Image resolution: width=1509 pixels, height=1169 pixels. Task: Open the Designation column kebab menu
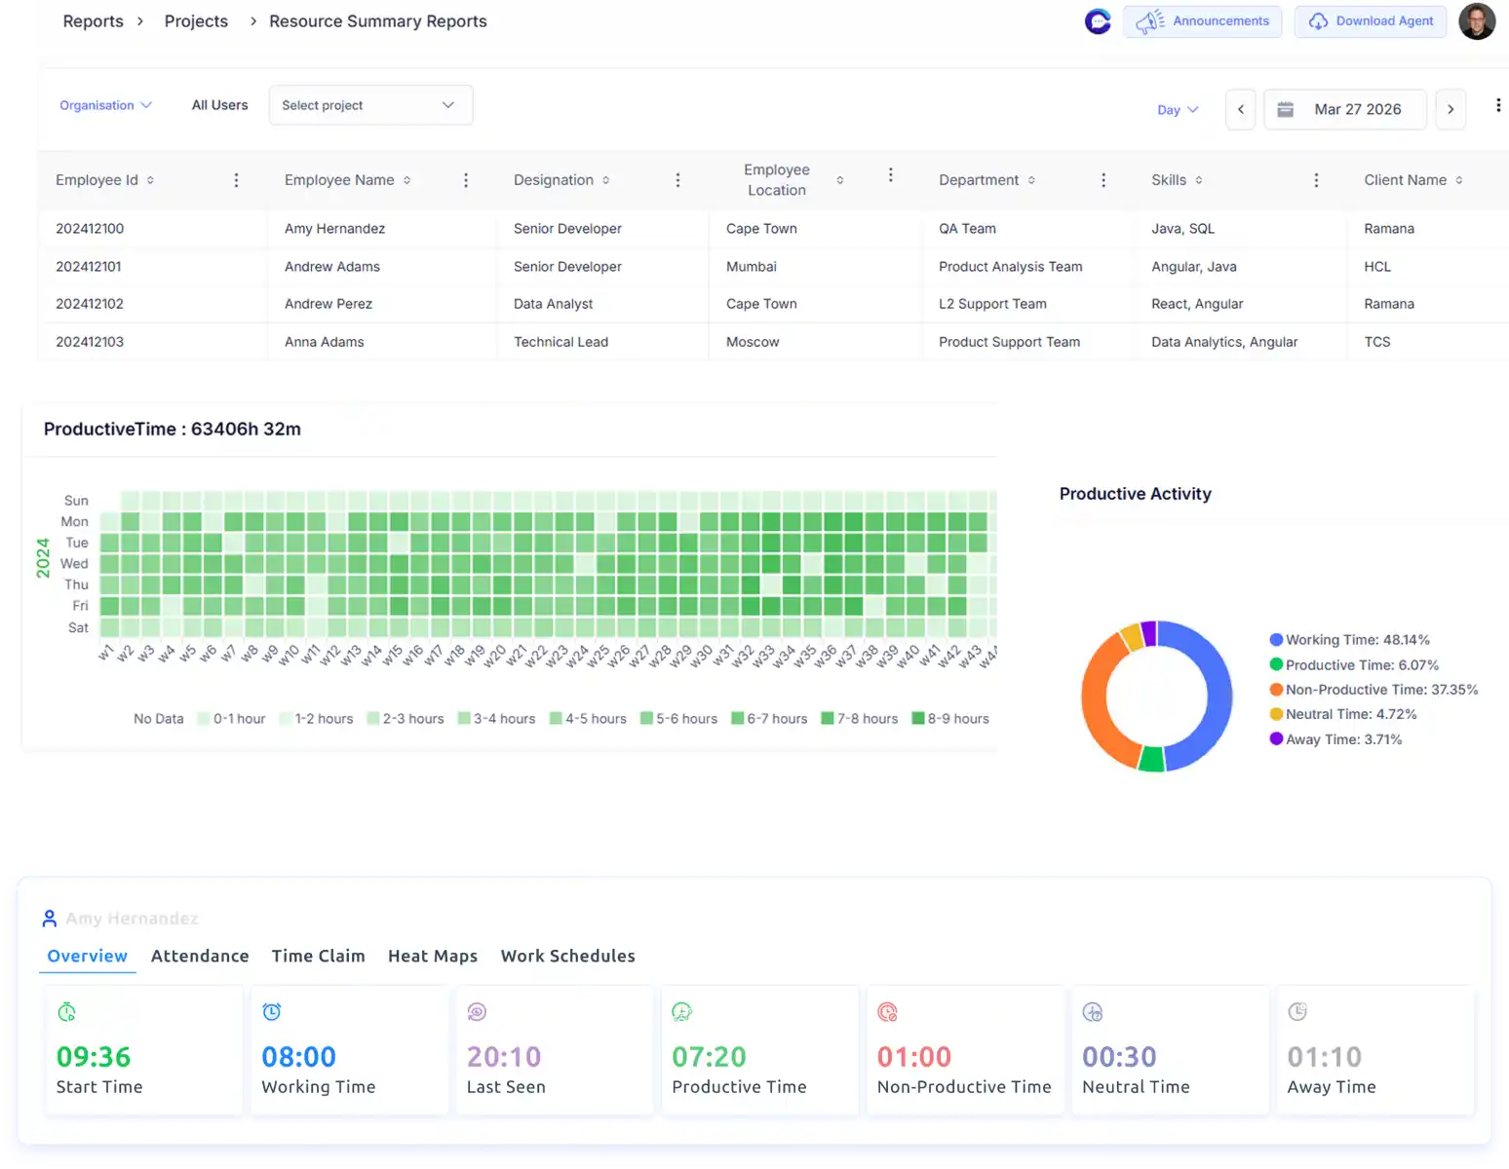677,180
